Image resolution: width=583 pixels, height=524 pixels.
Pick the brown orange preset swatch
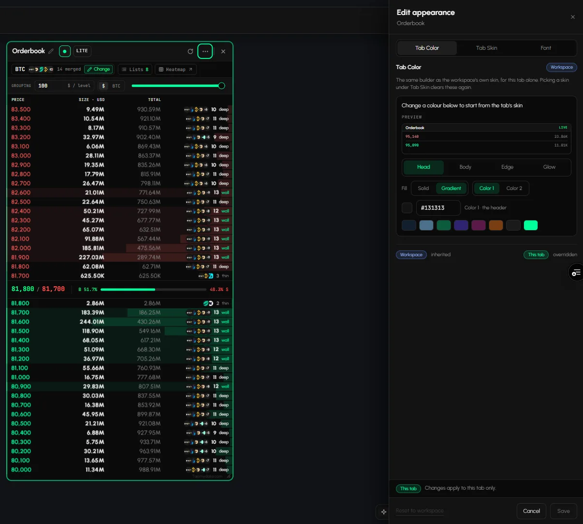point(496,225)
